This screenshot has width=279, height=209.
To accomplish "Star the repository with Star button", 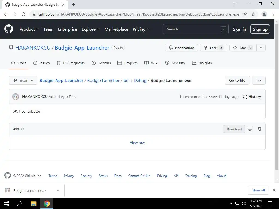I will coord(243,48).
